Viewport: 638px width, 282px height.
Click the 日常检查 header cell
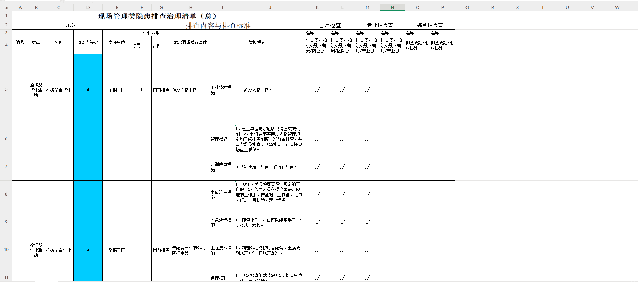coord(330,25)
